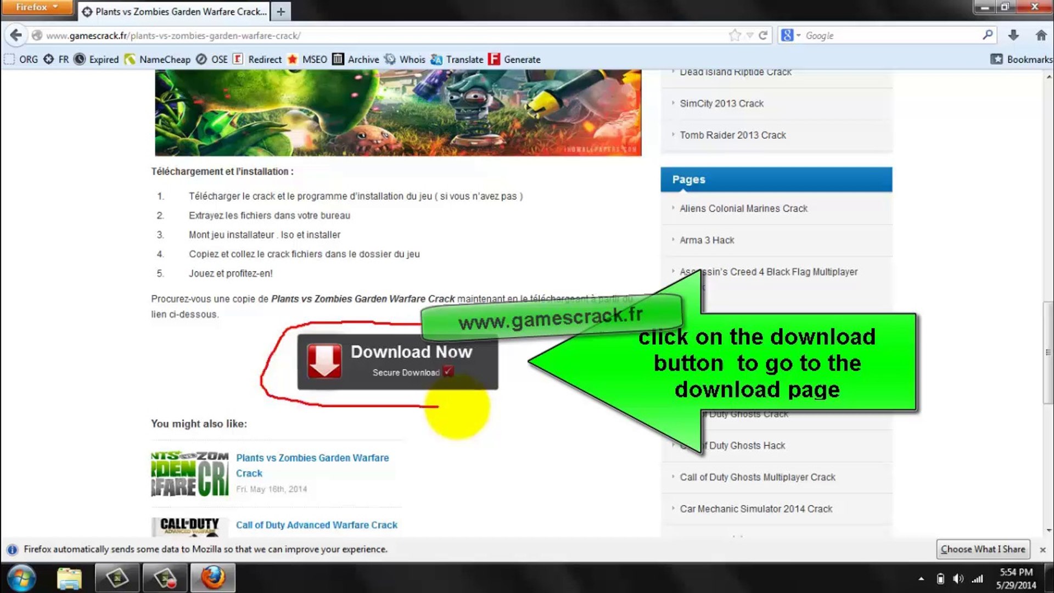Click the volume speaker tray icon
This screenshot has width=1054, height=593.
(x=958, y=579)
